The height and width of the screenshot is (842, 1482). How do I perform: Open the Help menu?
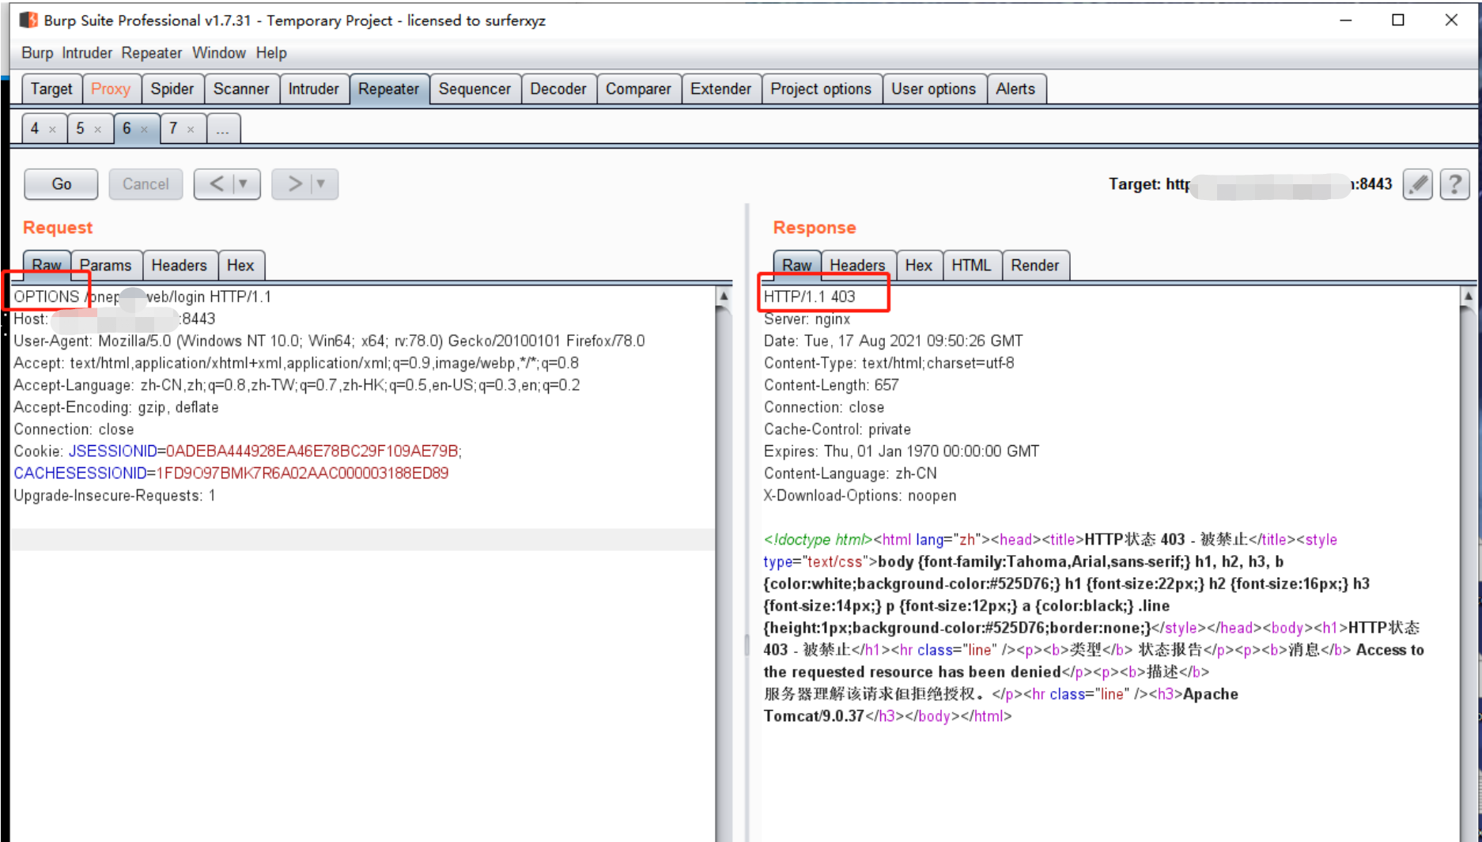pyautogui.click(x=271, y=53)
